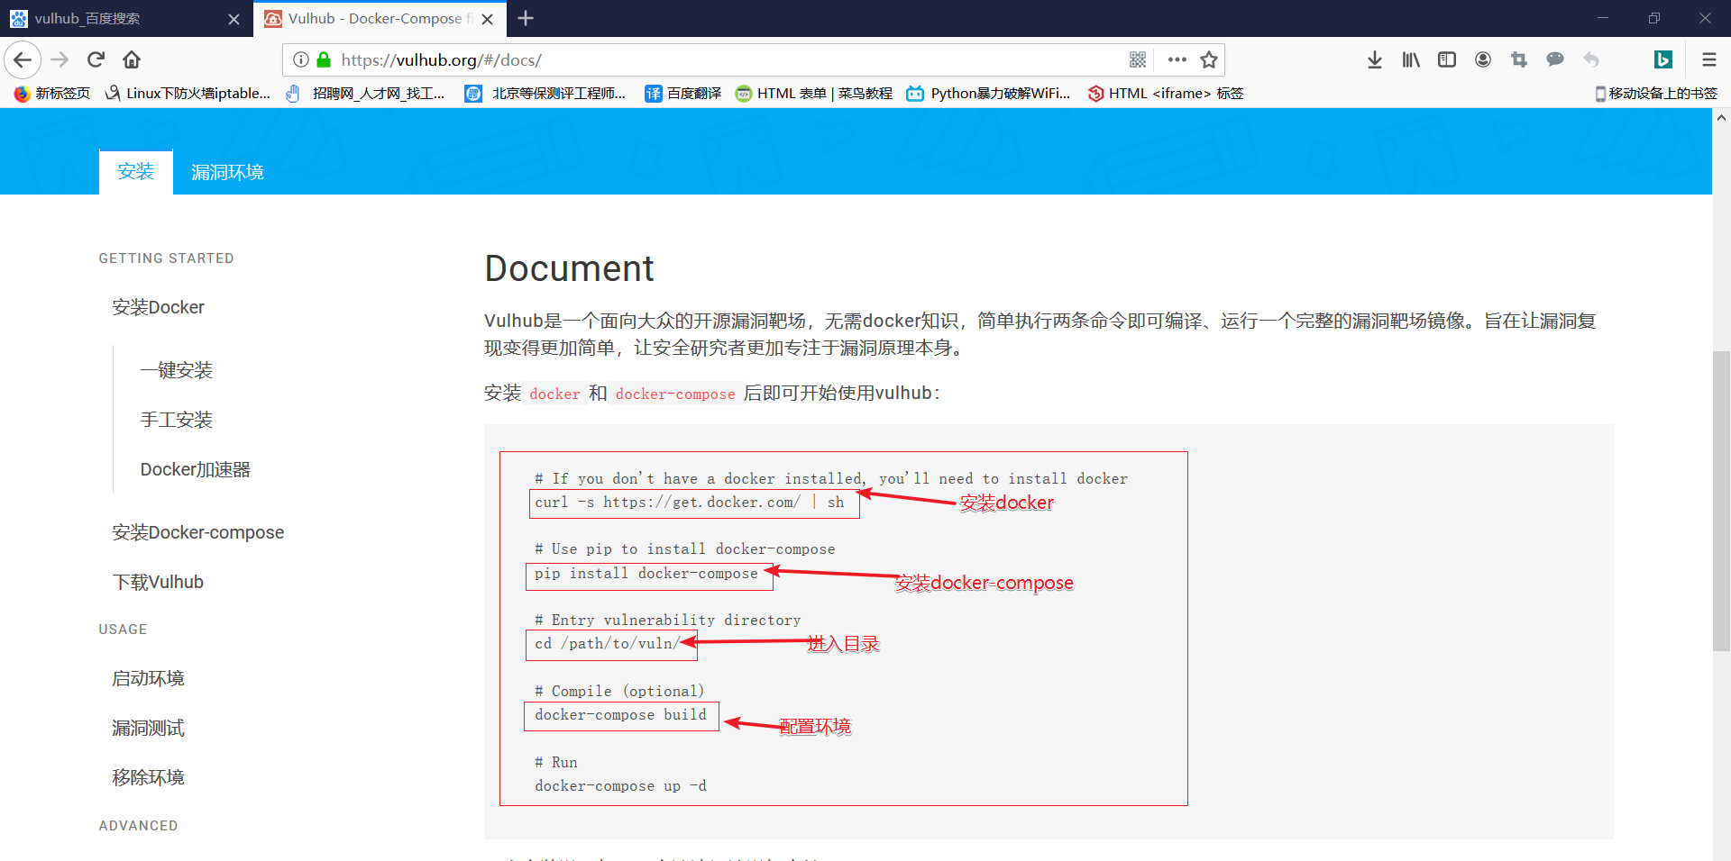Open the HTML 表单 | 菜鸟教程 bookmark
The width and height of the screenshot is (1731, 861).
[x=814, y=94]
